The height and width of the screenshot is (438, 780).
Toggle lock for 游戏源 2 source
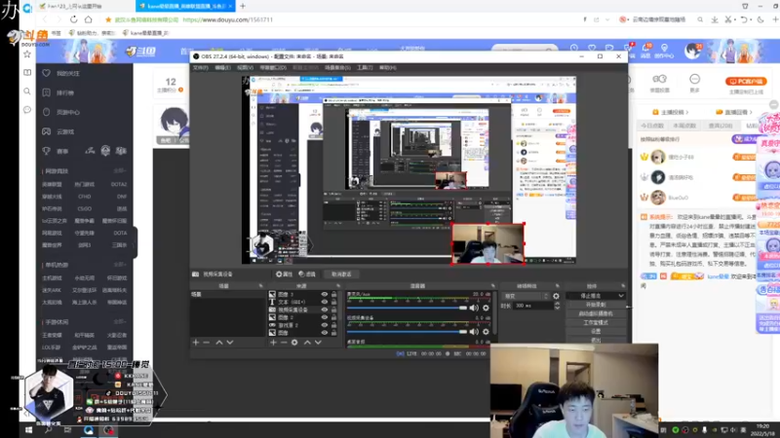(x=333, y=325)
